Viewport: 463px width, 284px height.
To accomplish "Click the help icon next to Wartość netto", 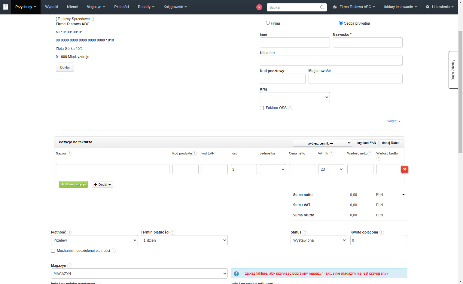I will pyautogui.click(x=370, y=154).
